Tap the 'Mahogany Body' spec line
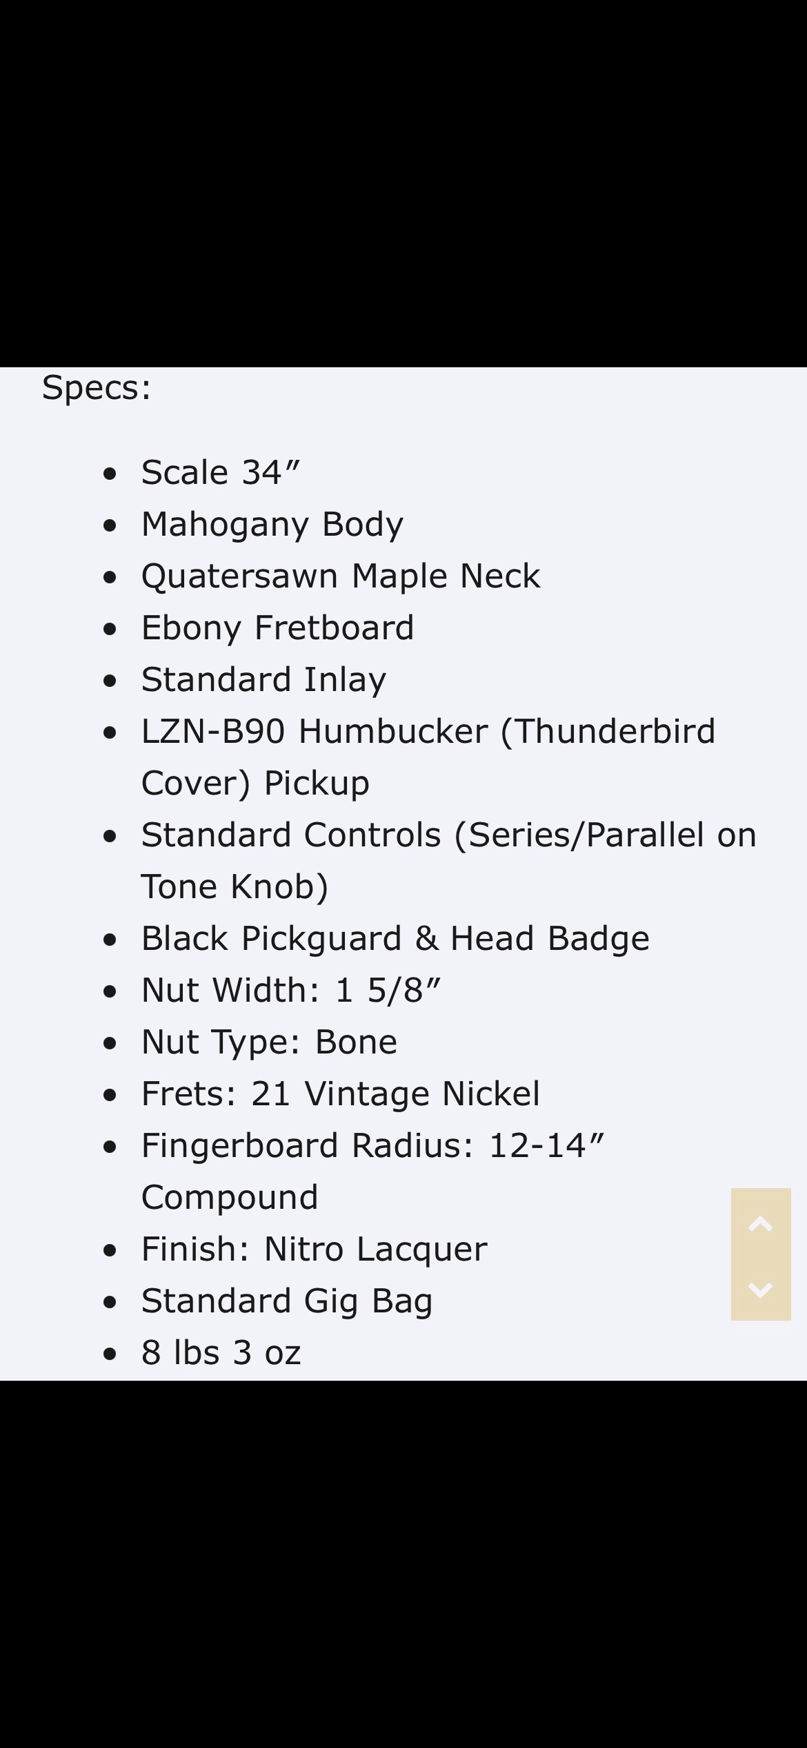Screen dimensions: 807x1748 click(x=272, y=525)
